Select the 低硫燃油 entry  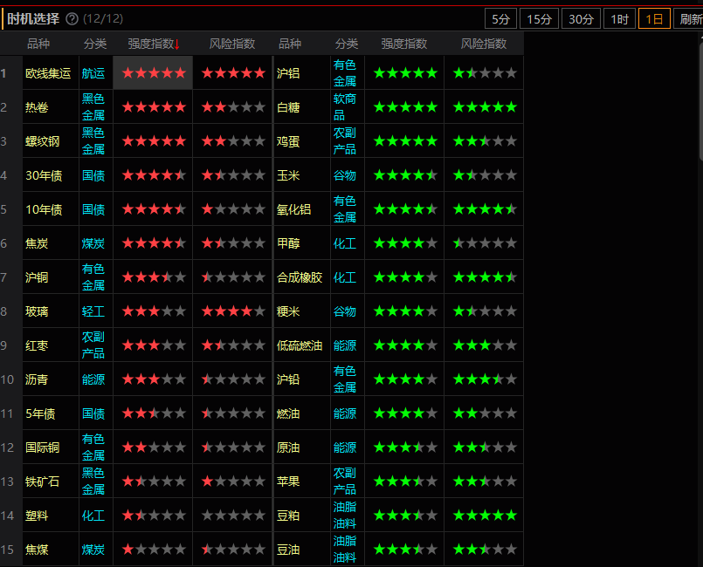click(x=300, y=345)
